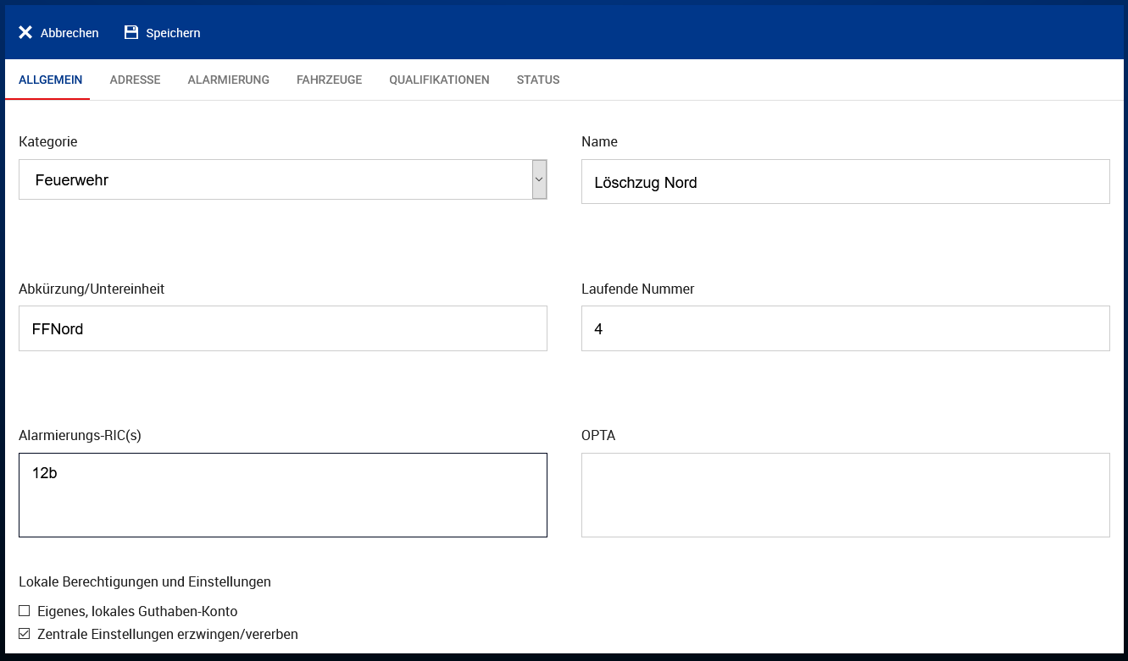The image size is (1128, 661).
Task: Focus the Abkürzung/Untereinheit field
Action: [x=283, y=328]
